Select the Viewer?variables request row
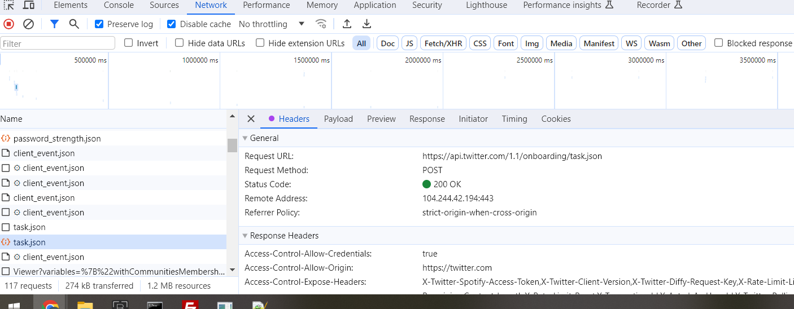The width and height of the screenshot is (794, 309). [113, 271]
